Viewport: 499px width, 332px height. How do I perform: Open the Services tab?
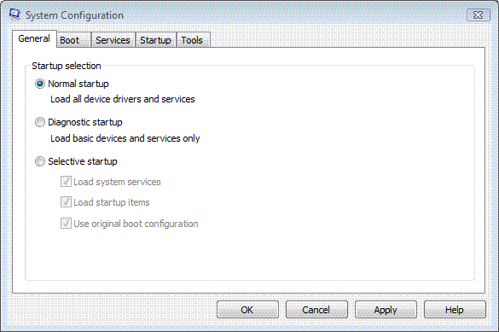pyautogui.click(x=113, y=40)
